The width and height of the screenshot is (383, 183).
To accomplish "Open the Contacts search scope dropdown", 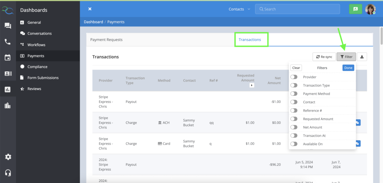I will click(x=239, y=9).
